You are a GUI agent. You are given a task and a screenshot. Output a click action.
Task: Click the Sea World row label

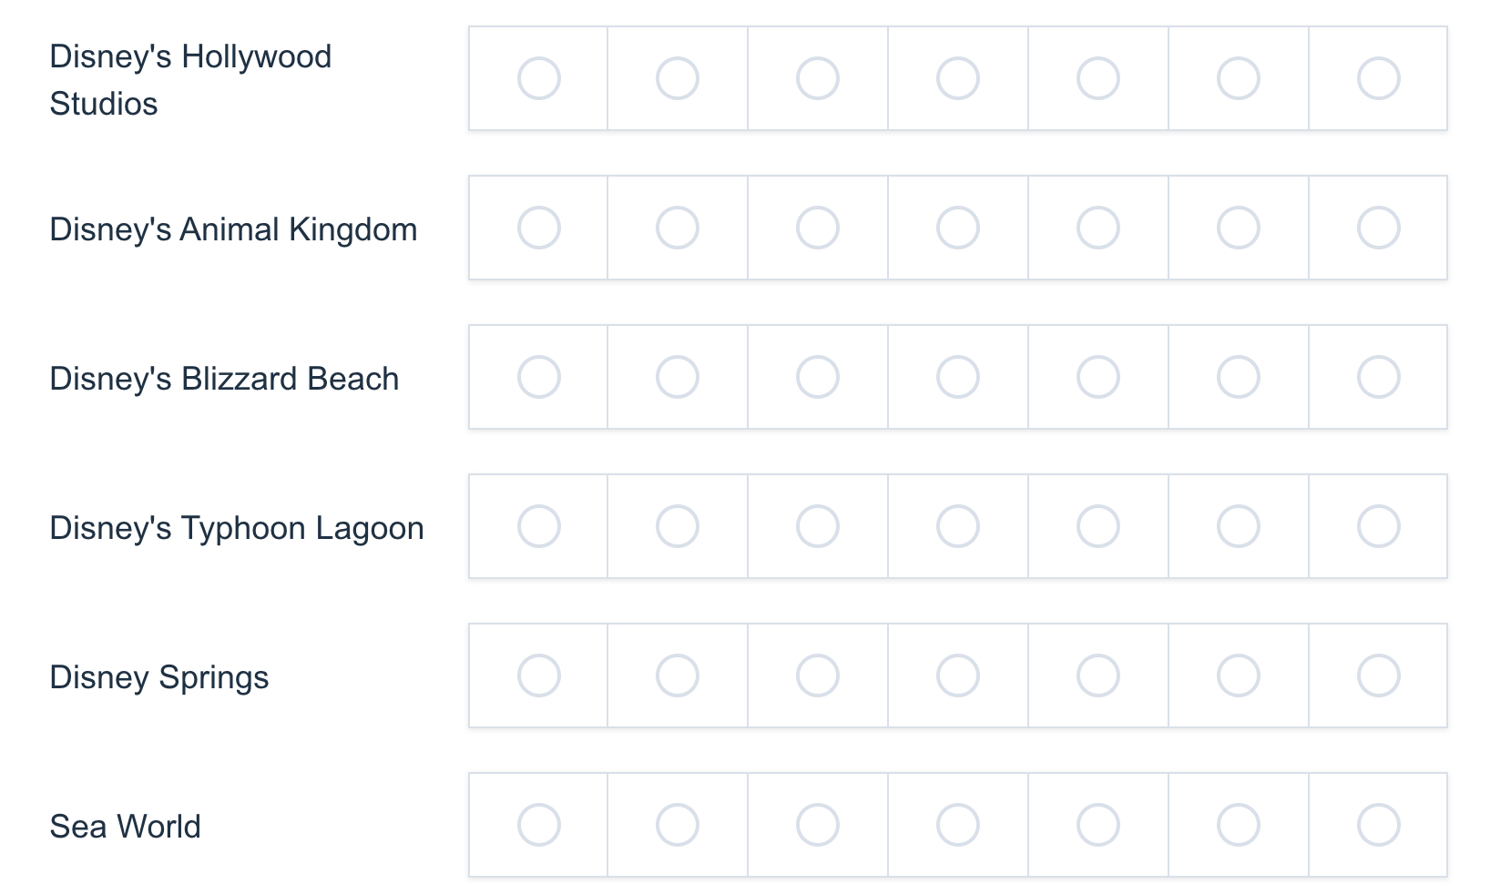[x=126, y=827]
